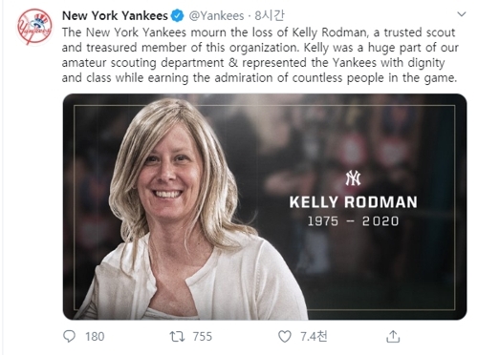Click the blue verified badge
The height and width of the screenshot is (355, 478).
[178, 15]
